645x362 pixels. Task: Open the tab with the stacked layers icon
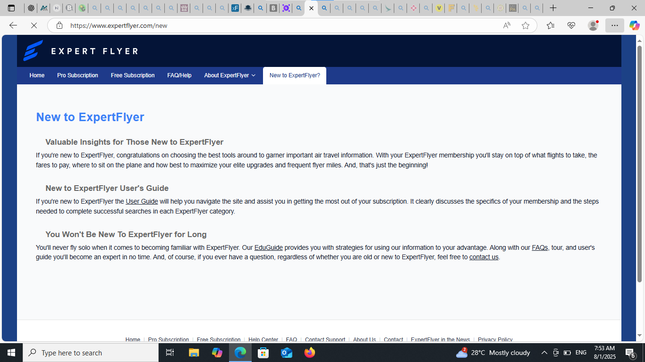click(247, 8)
